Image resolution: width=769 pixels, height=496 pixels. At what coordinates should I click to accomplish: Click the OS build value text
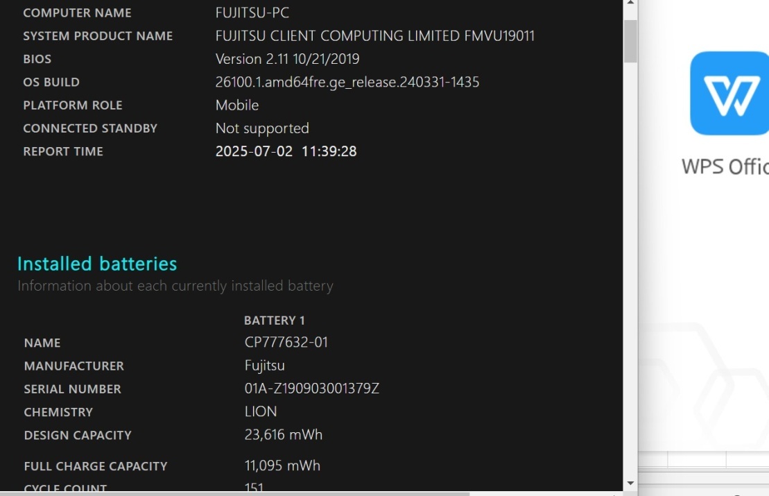(347, 82)
